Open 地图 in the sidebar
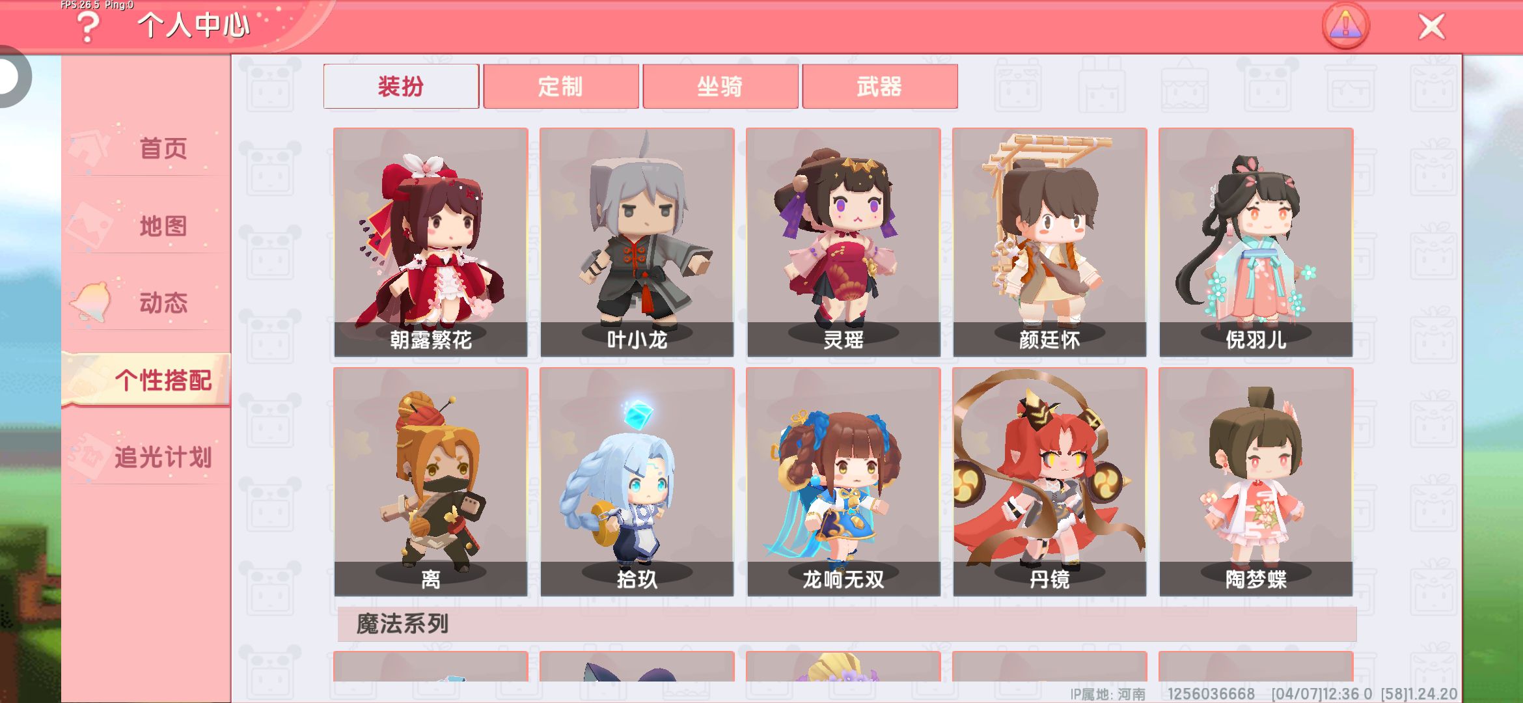The width and height of the screenshot is (1523, 703). click(147, 225)
